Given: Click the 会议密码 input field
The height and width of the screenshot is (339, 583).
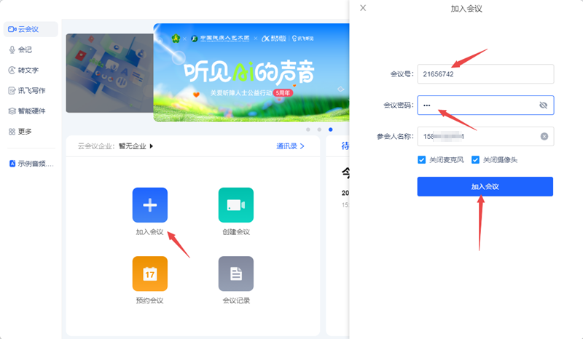Looking at the screenshot, I should point(485,105).
